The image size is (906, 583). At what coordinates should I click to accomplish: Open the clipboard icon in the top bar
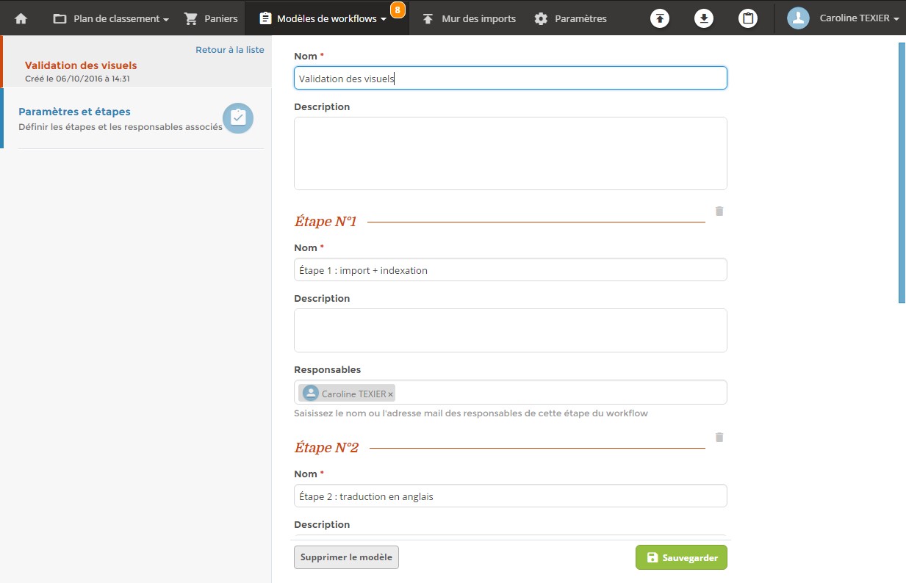click(x=748, y=18)
